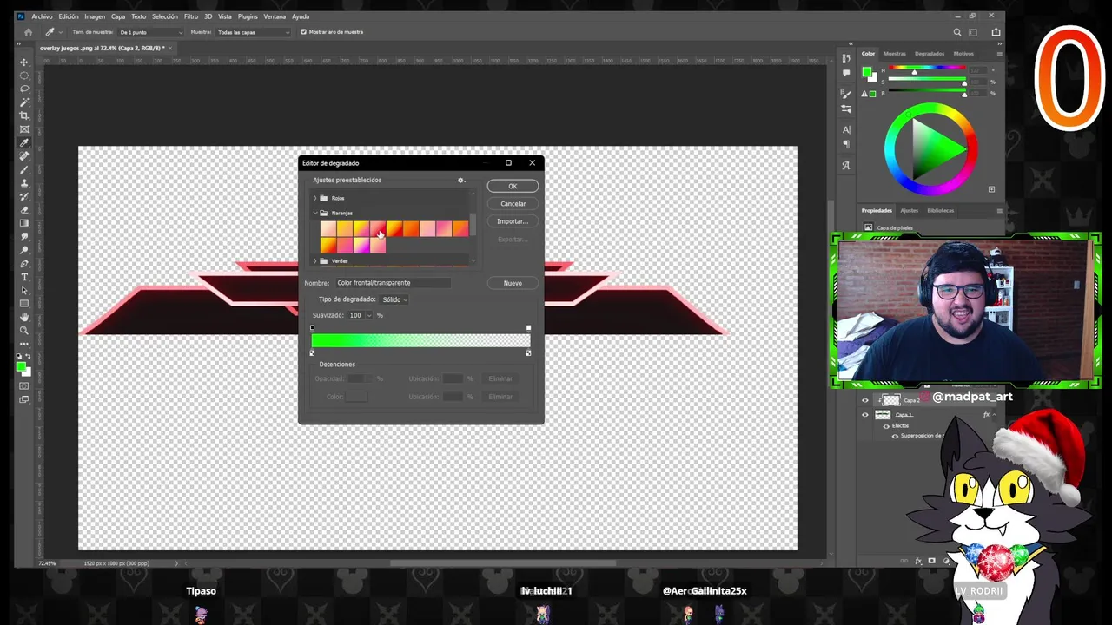This screenshot has height=625, width=1112.
Task: Open the Propiedades panel options menu
Action: pos(999,211)
